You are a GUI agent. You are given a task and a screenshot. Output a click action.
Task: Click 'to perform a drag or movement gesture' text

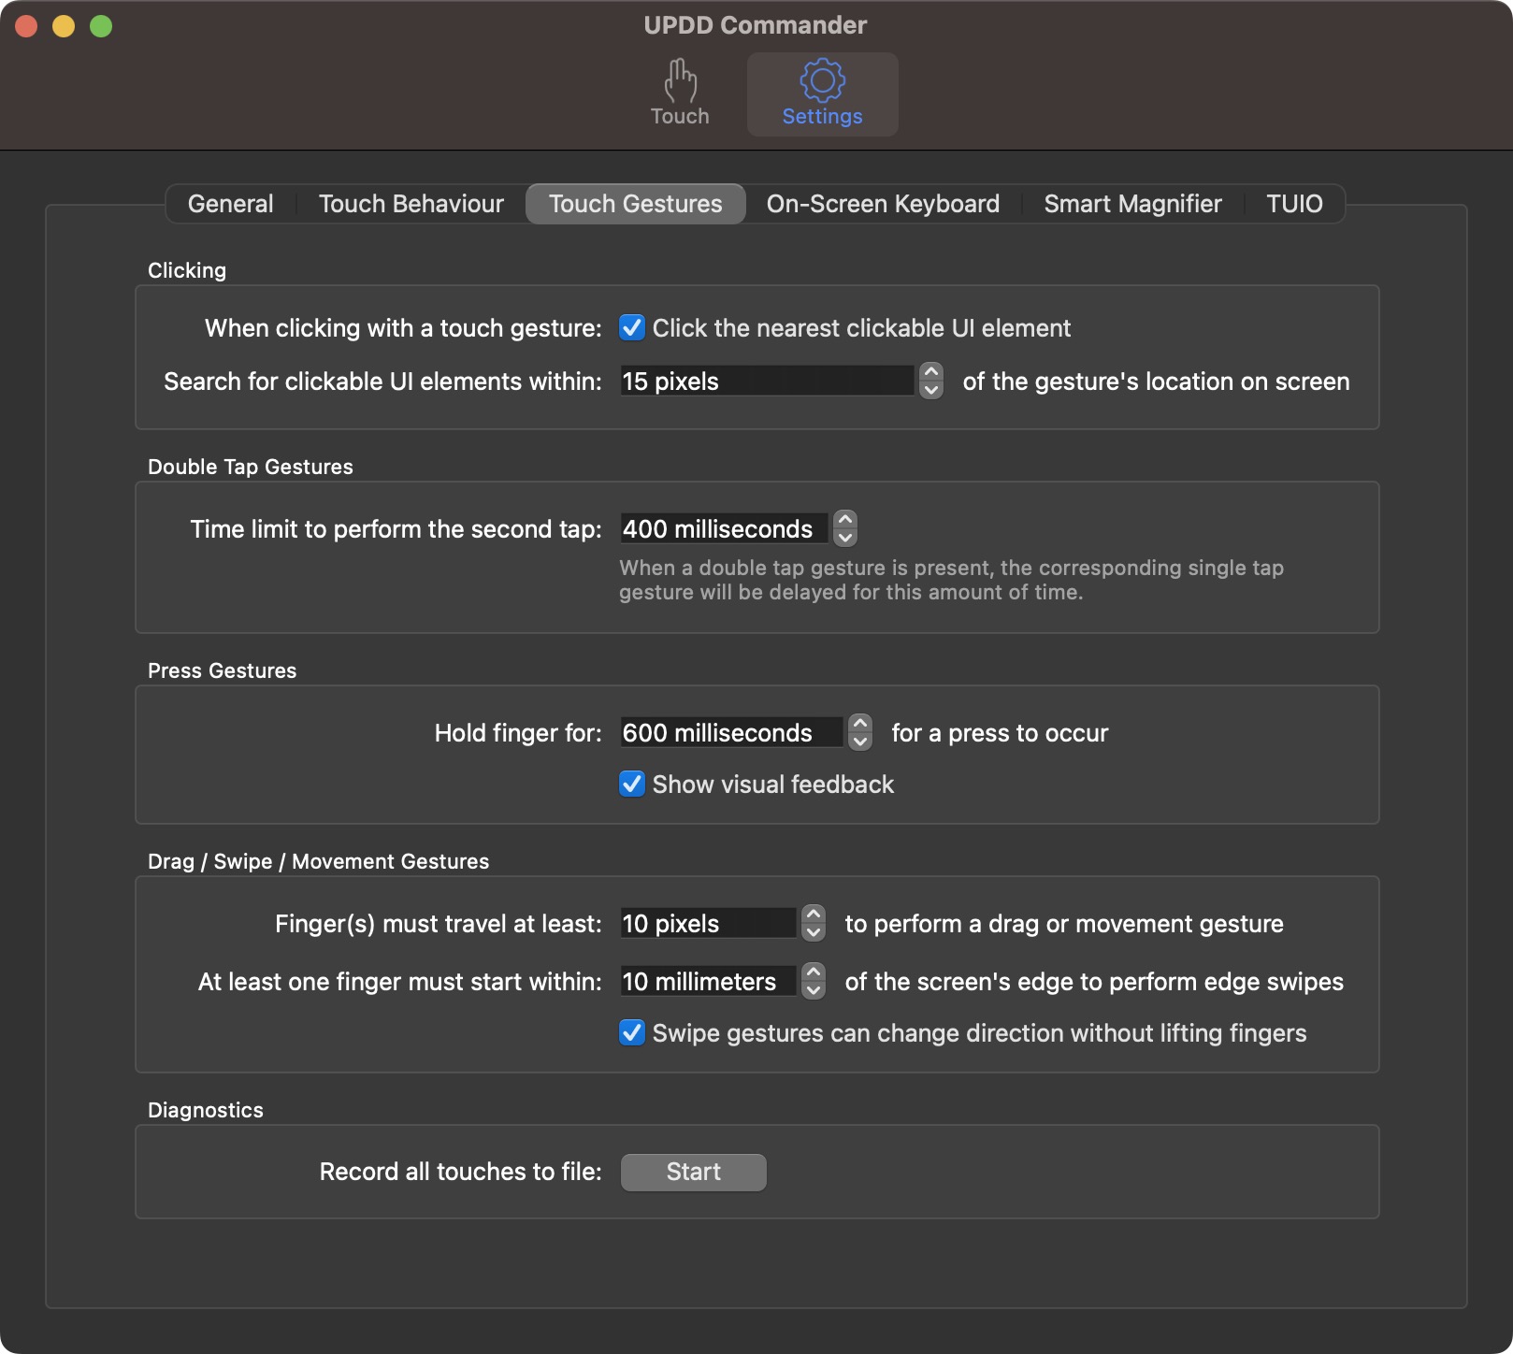(1064, 924)
